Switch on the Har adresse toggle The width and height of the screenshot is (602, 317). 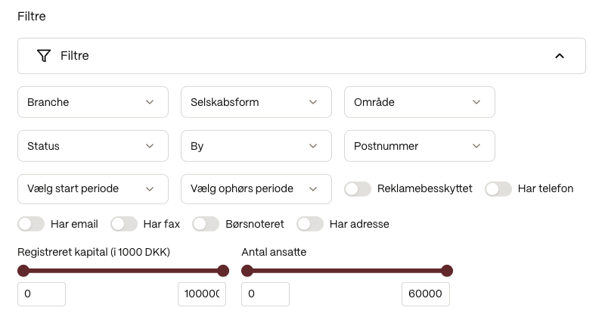point(310,224)
